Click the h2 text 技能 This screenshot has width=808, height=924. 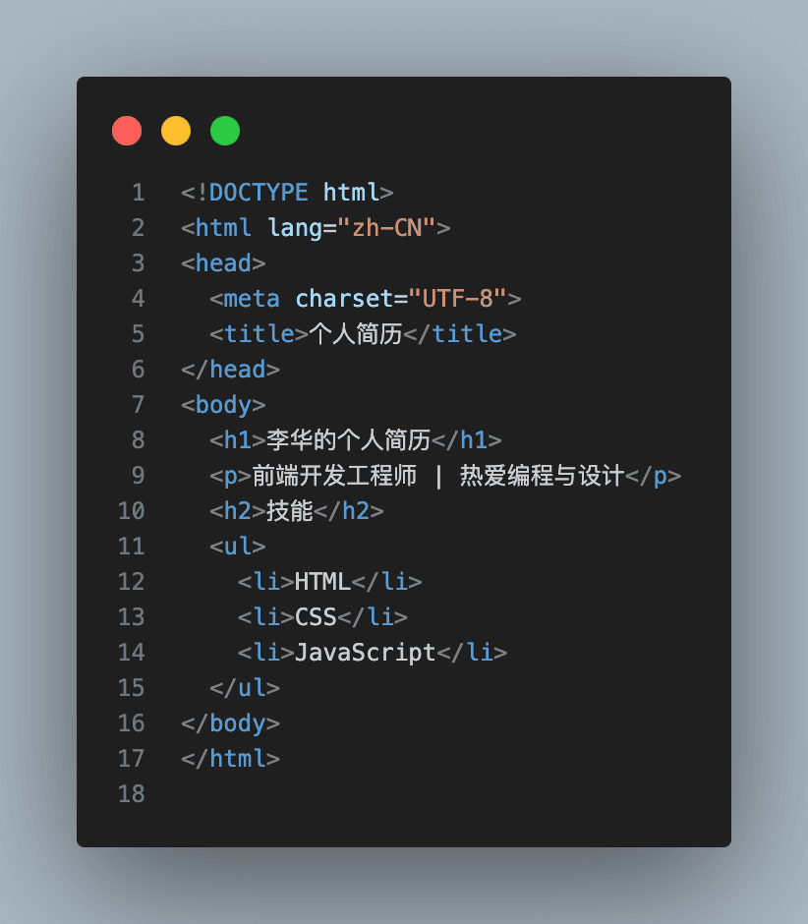click(289, 511)
